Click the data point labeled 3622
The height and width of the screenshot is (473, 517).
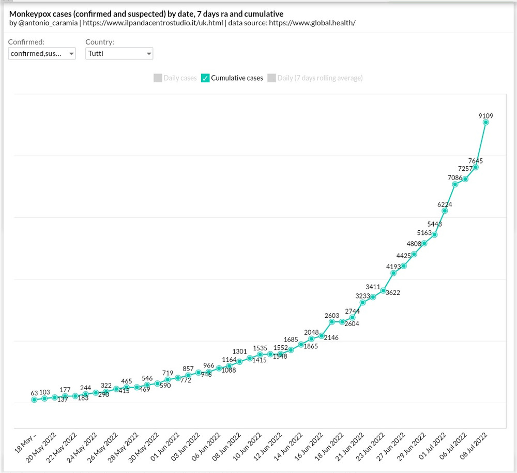point(383,291)
